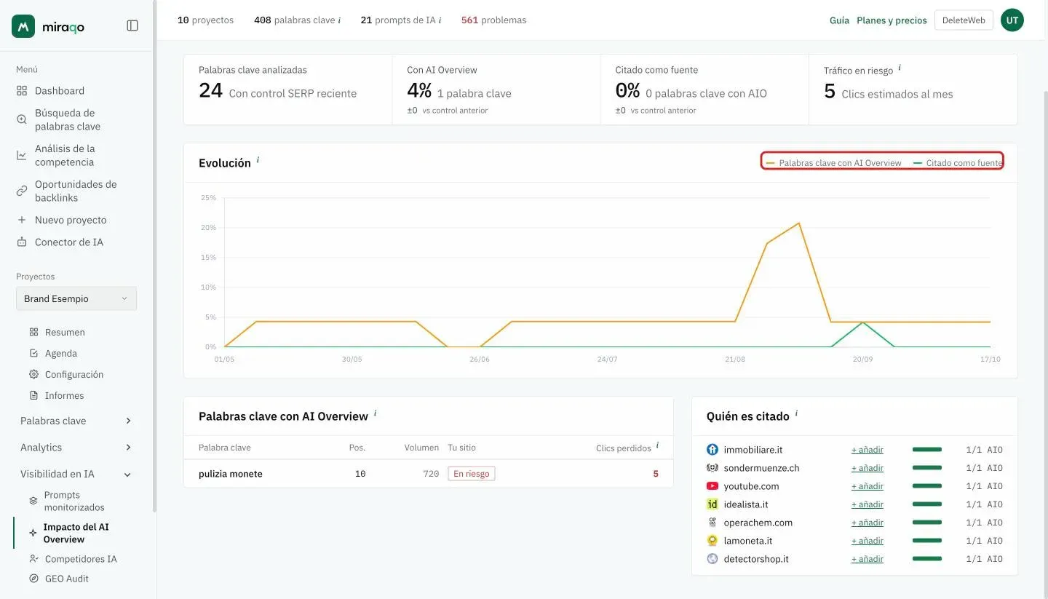Viewport: 1048px width, 599px height.
Task: Click añadir link for detectorshop.it
Action: (868, 559)
